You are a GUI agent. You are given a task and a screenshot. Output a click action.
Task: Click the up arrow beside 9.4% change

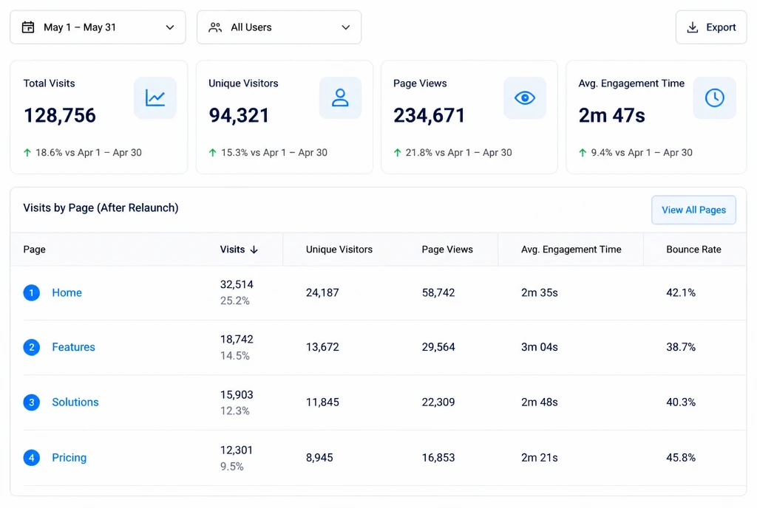(x=583, y=153)
